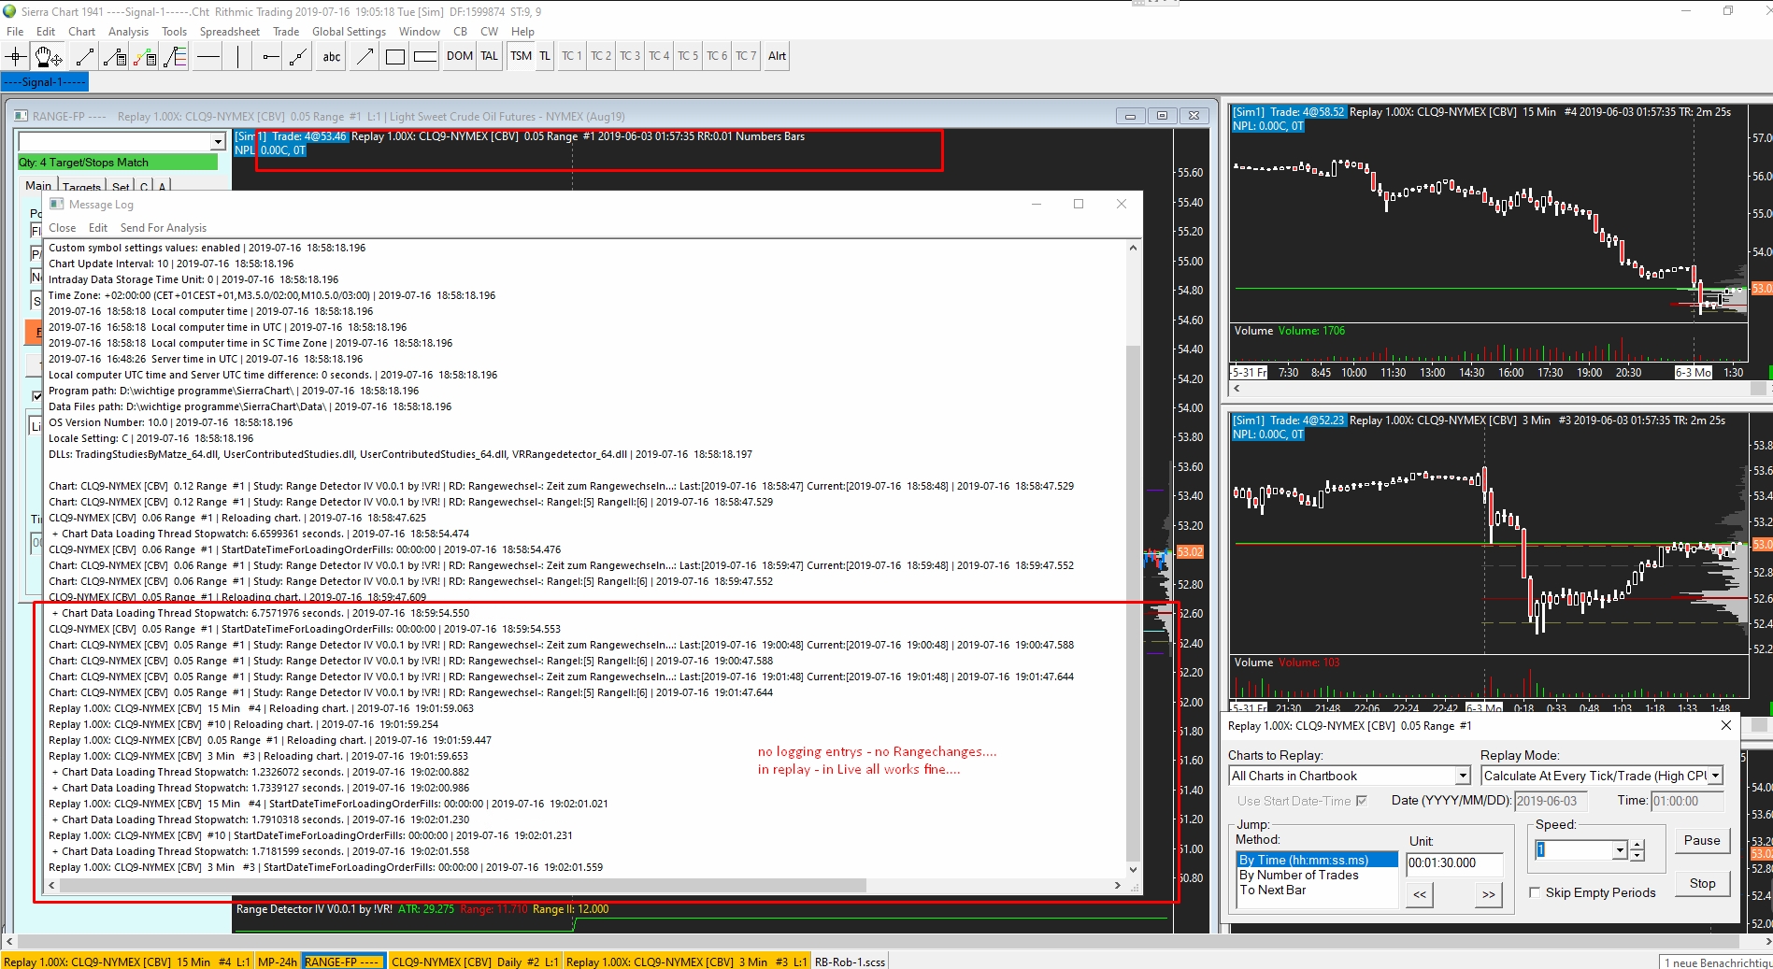
Task: Click the Message Log window icon
Action: coord(56,204)
